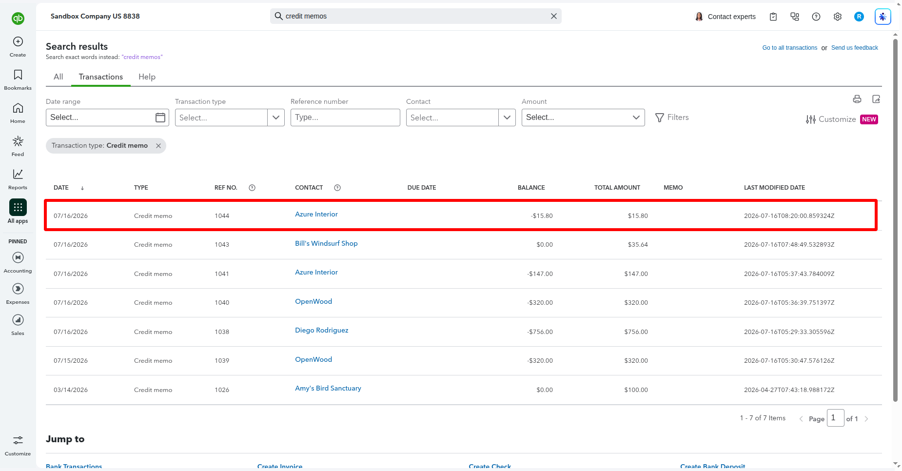Open the QuickBooks logo home icon
Viewport: 902px width, 471px height.
pyautogui.click(x=18, y=19)
